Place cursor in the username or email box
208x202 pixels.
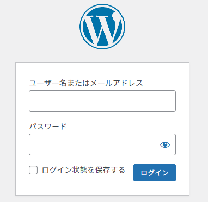point(102,101)
